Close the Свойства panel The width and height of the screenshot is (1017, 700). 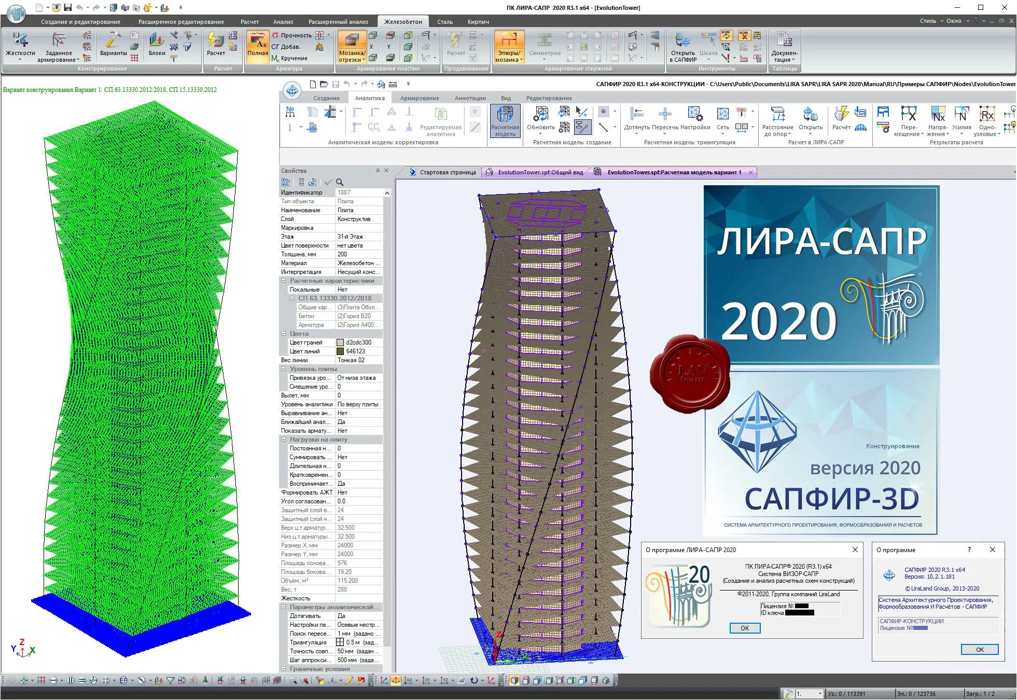pos(386,171)
